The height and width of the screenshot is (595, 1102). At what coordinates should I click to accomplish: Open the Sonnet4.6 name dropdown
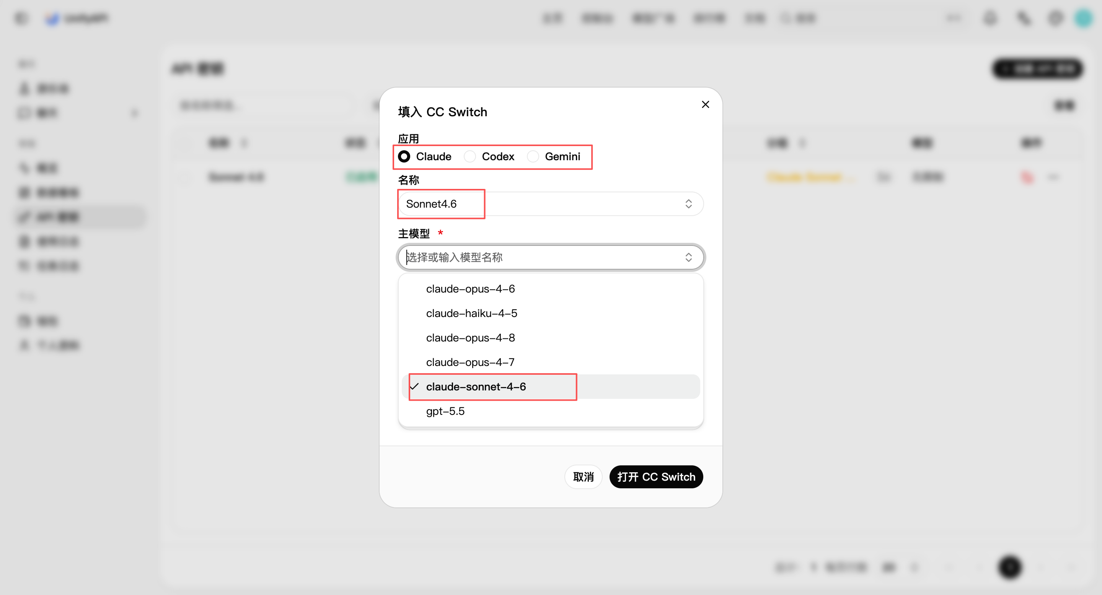coord(551,204)
